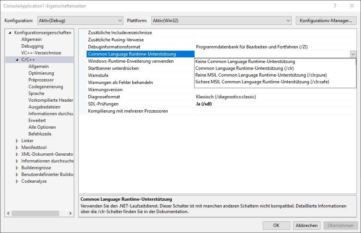This screenshot has width=361, height=233.
Task: Collapse the Konfigurationseigenschaften tree node
Action: [10, 33]
